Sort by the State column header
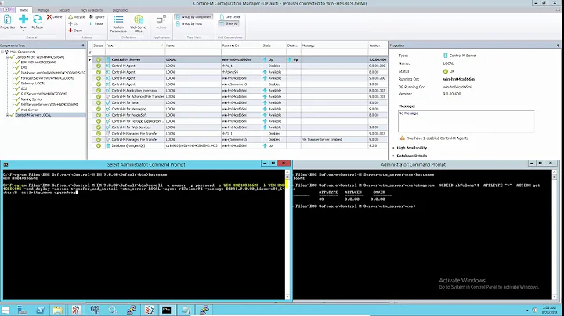This screenshot has width=564, height=316. pyautogui.click(x=273, y=45)
